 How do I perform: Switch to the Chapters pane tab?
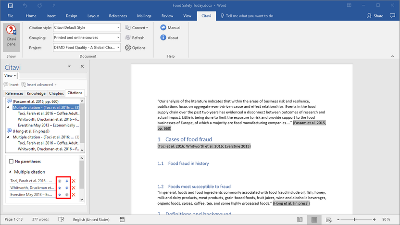(x=56, y=93)
